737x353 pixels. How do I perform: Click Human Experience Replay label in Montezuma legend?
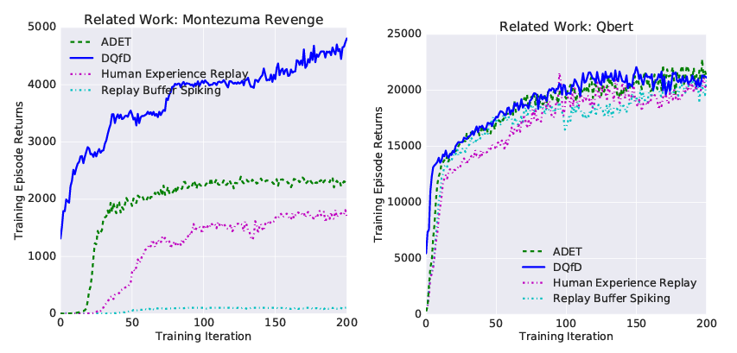[175, 73]
